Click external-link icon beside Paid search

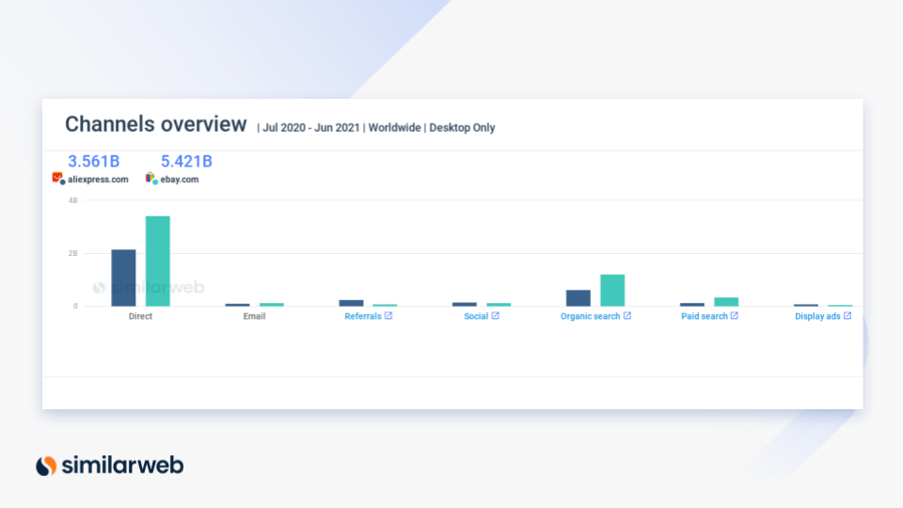[x=735, y=316]
